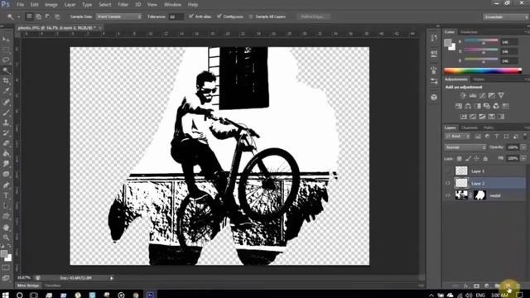This screenshot has height=298, width=530.
Task: Open the Mini Bridge panel tab
Action: pyautogui.click(x=28, y=286)
